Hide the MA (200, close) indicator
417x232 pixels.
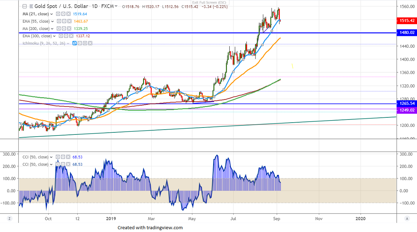click(x=58, y=29)
